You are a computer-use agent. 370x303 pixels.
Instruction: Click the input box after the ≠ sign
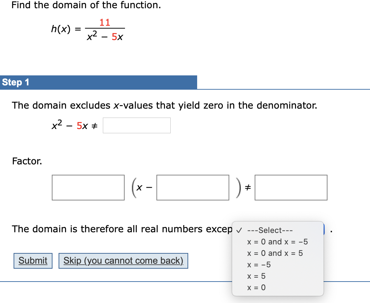pos(291,188)
